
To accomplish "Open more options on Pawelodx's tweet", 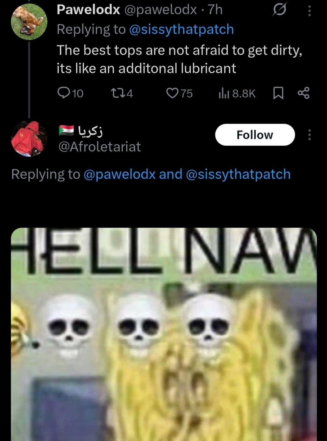I will click(x=309, y=10).
